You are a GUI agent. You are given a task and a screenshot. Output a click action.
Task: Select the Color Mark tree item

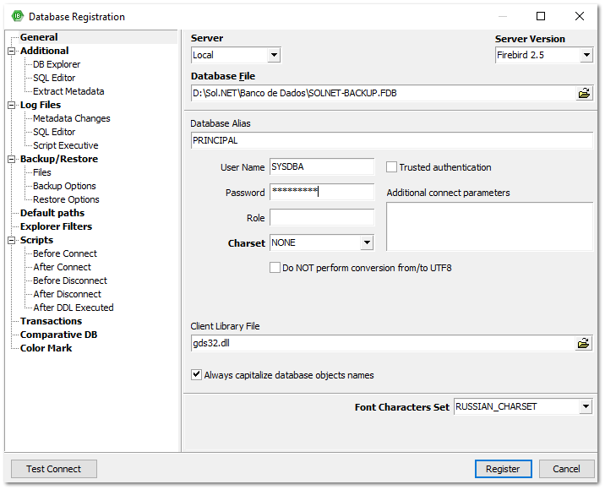46,348
